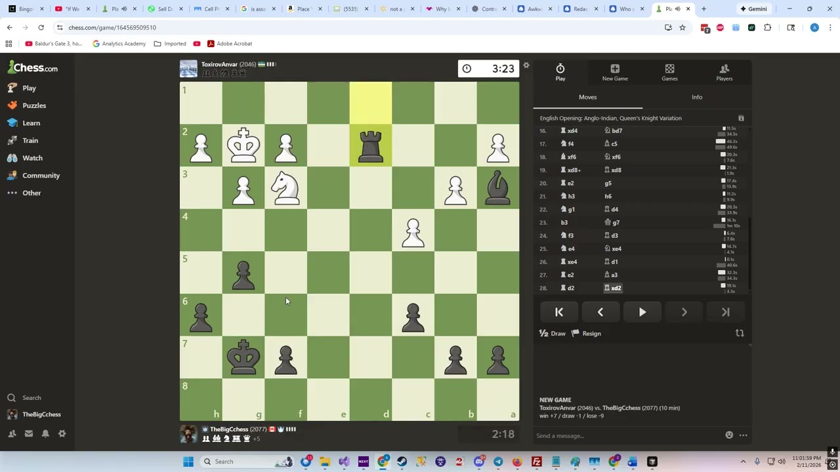Open the Baldur's Gate 3 bookmark
Screen dimensions: 840x472
pyautogui.click(x=54, y=44)
